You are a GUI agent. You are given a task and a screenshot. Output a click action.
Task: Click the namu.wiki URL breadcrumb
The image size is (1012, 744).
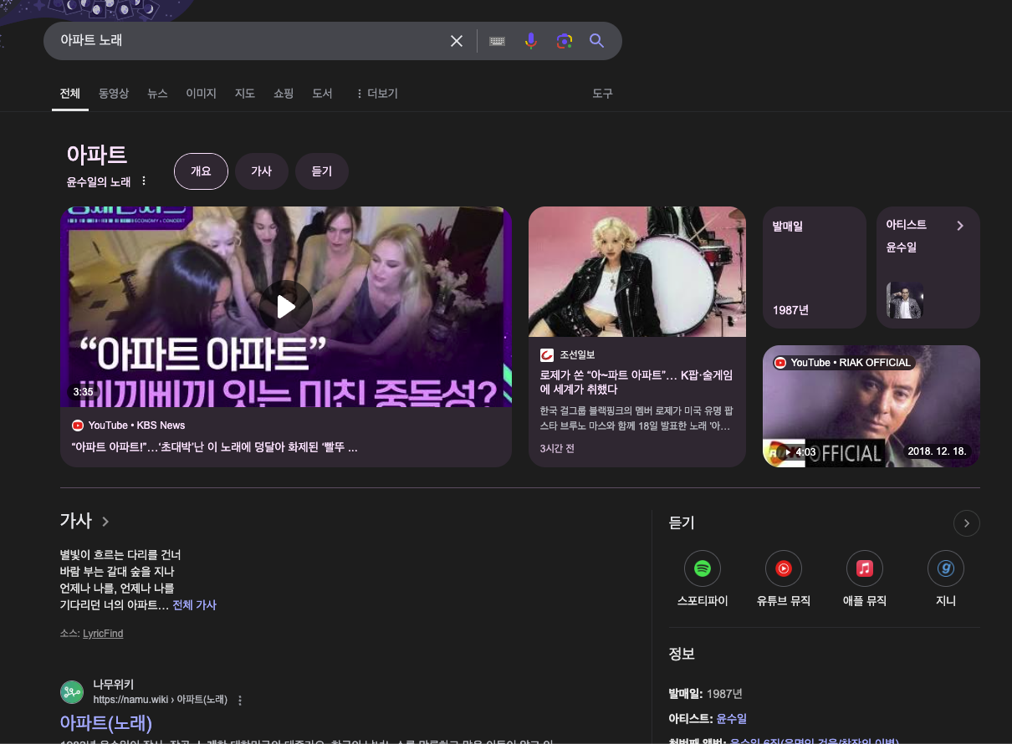click(x=161, y=701)
